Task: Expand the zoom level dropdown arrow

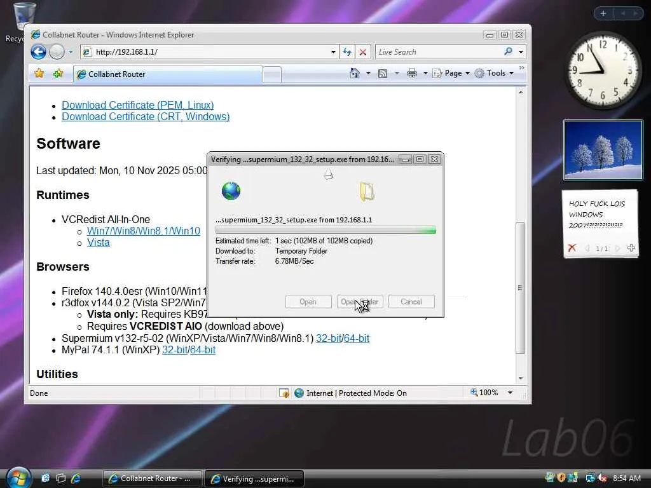Action: (511, 393)
